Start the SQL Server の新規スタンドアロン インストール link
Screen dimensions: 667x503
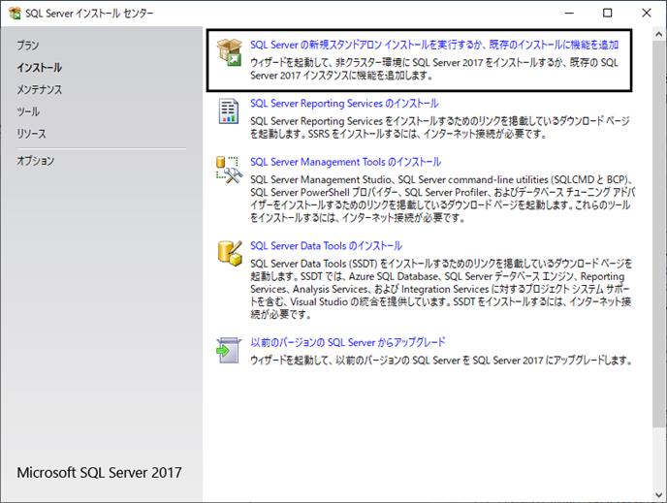coord(434,45)
